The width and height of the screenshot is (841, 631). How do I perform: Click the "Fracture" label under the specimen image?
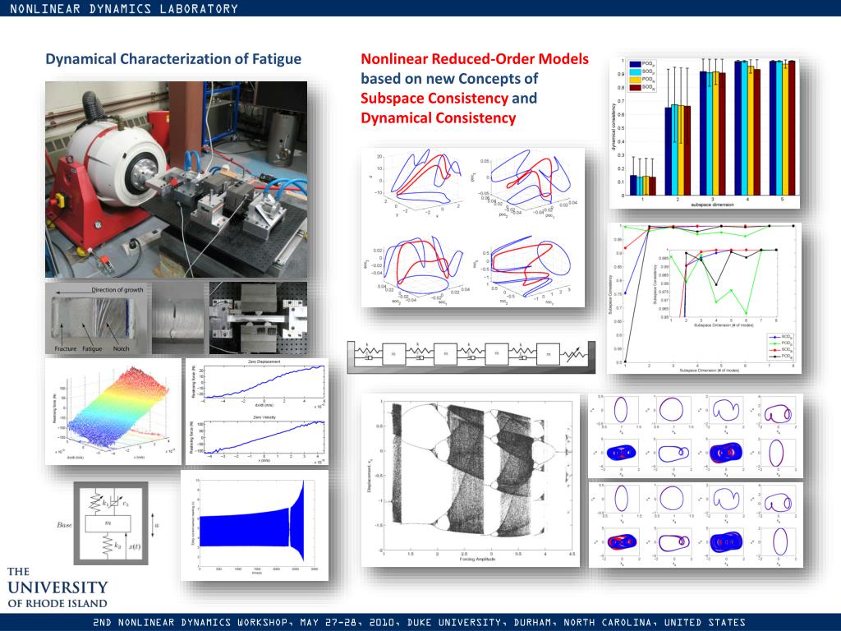66,348
